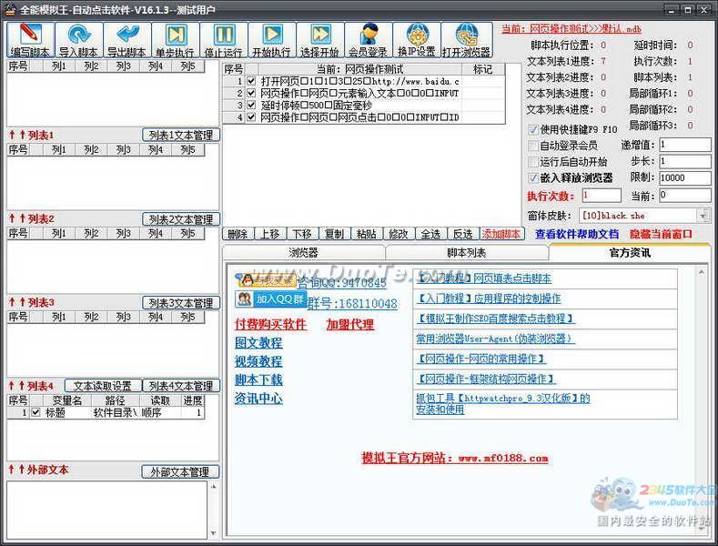Screen dimensions: 718x546
Task: Switch to the 脚本列表 tab
Action: coord(466,253)
